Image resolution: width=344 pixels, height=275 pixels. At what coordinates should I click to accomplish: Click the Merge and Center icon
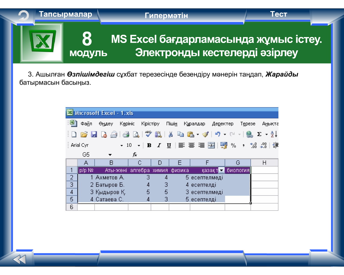[x=211, y=145]
